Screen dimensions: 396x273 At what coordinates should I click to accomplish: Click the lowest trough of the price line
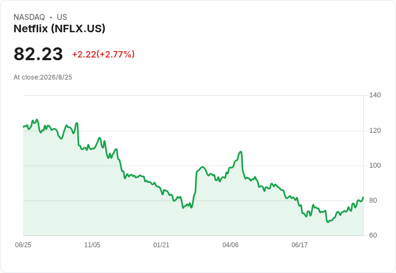point(328,222)
